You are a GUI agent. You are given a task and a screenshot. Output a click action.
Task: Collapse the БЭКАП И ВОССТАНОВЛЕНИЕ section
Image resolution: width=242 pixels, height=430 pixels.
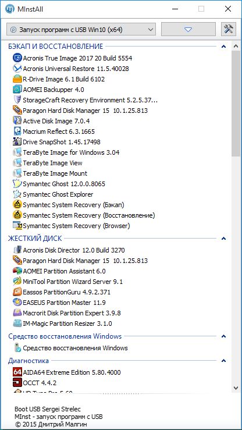coord(223,47)
